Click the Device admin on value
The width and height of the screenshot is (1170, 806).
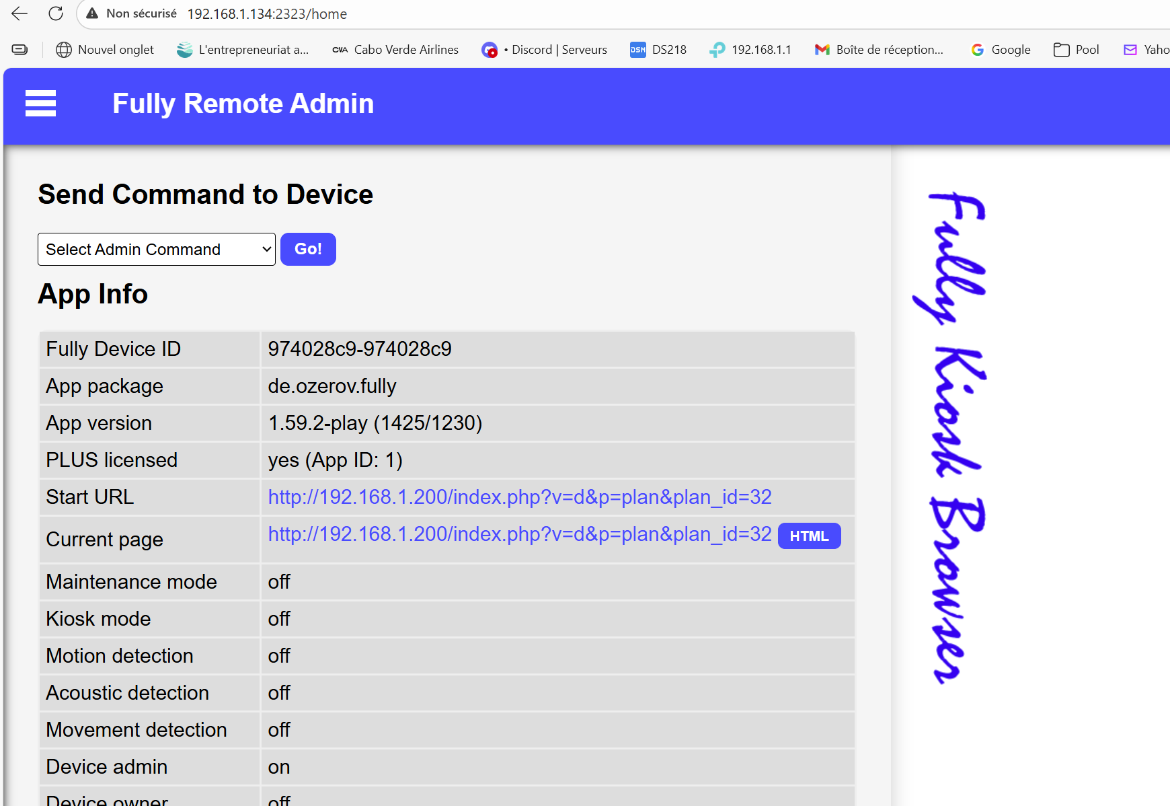click(x=279, y=767)
